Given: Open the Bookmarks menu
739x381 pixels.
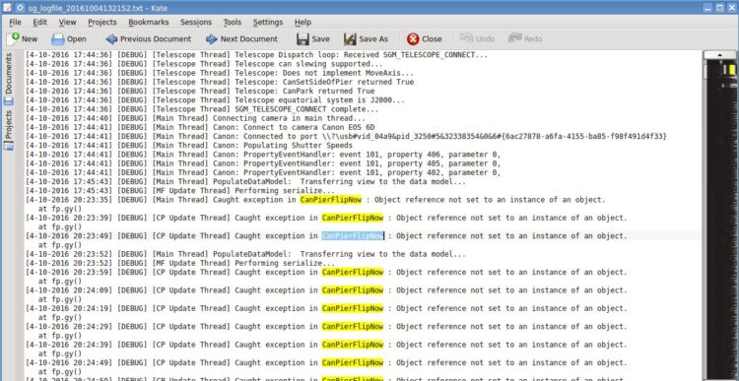Looking at the screenshot, I should click(x=149, y=22).
